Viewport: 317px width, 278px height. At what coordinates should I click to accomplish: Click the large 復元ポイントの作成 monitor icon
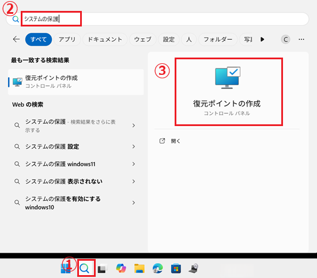[228, 78]
